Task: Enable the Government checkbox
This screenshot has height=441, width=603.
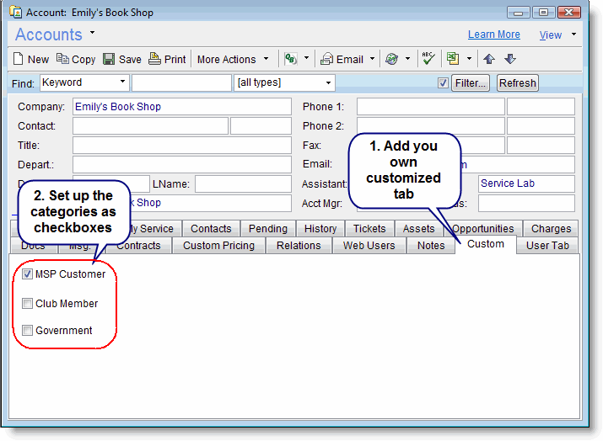Action: 28,331
